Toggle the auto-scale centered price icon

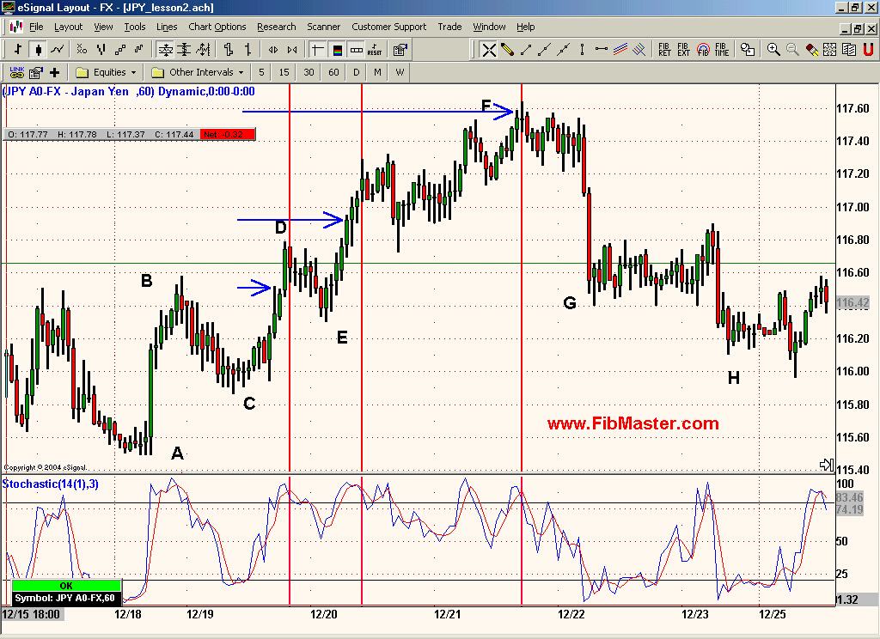point(165,50)
